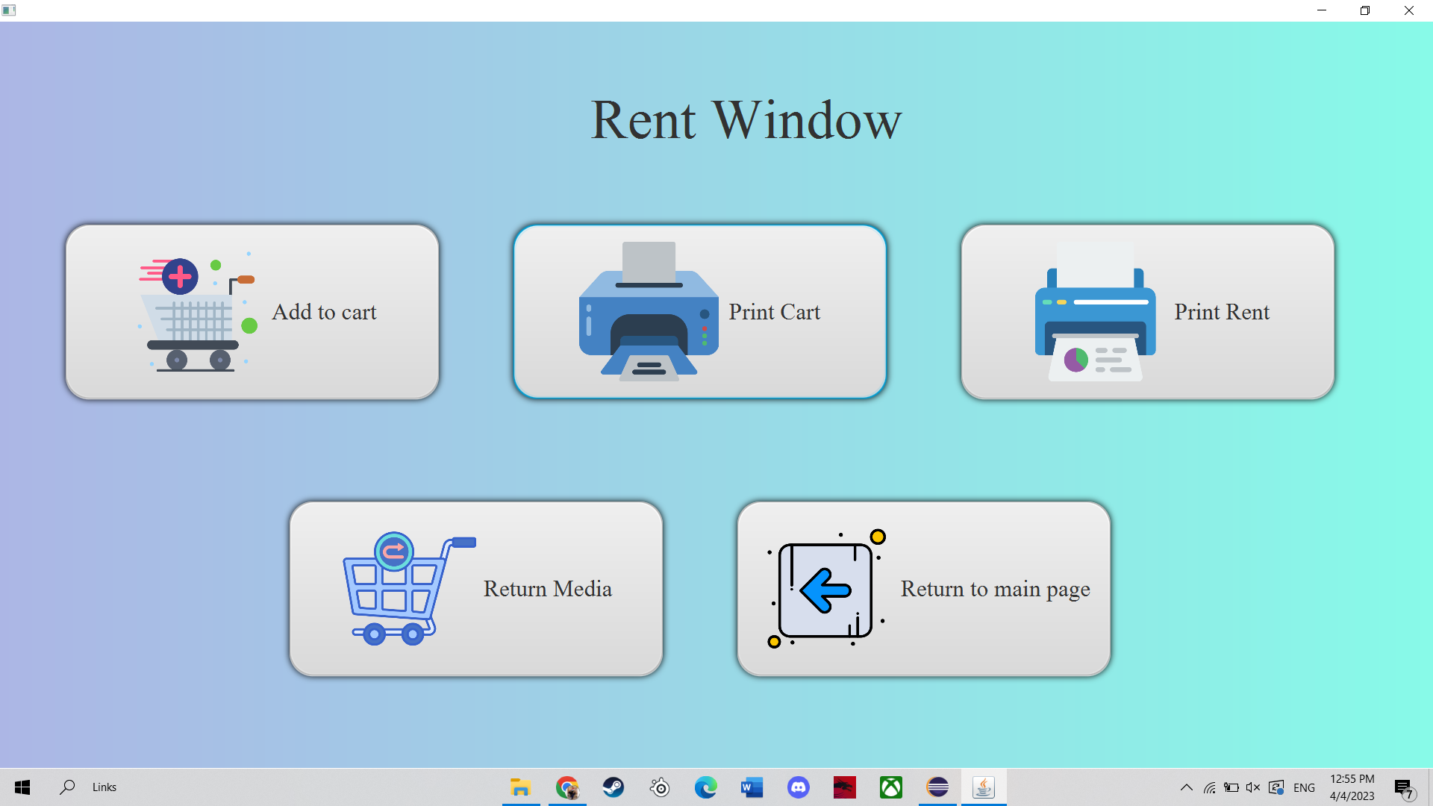The height and width of the screenshot is (806, 1433).
Task: Click the blue printer icon for Print Cart
Action: 648,312
